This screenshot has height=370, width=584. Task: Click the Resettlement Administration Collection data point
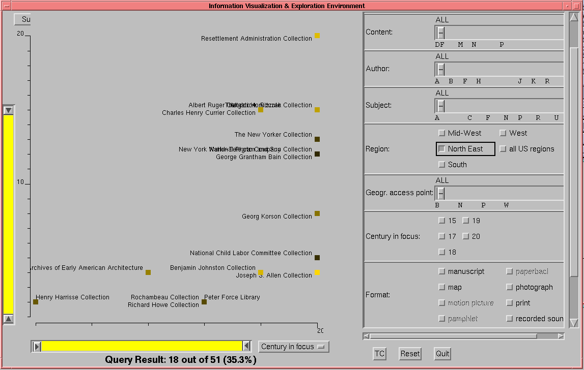[x=317, y=36]
